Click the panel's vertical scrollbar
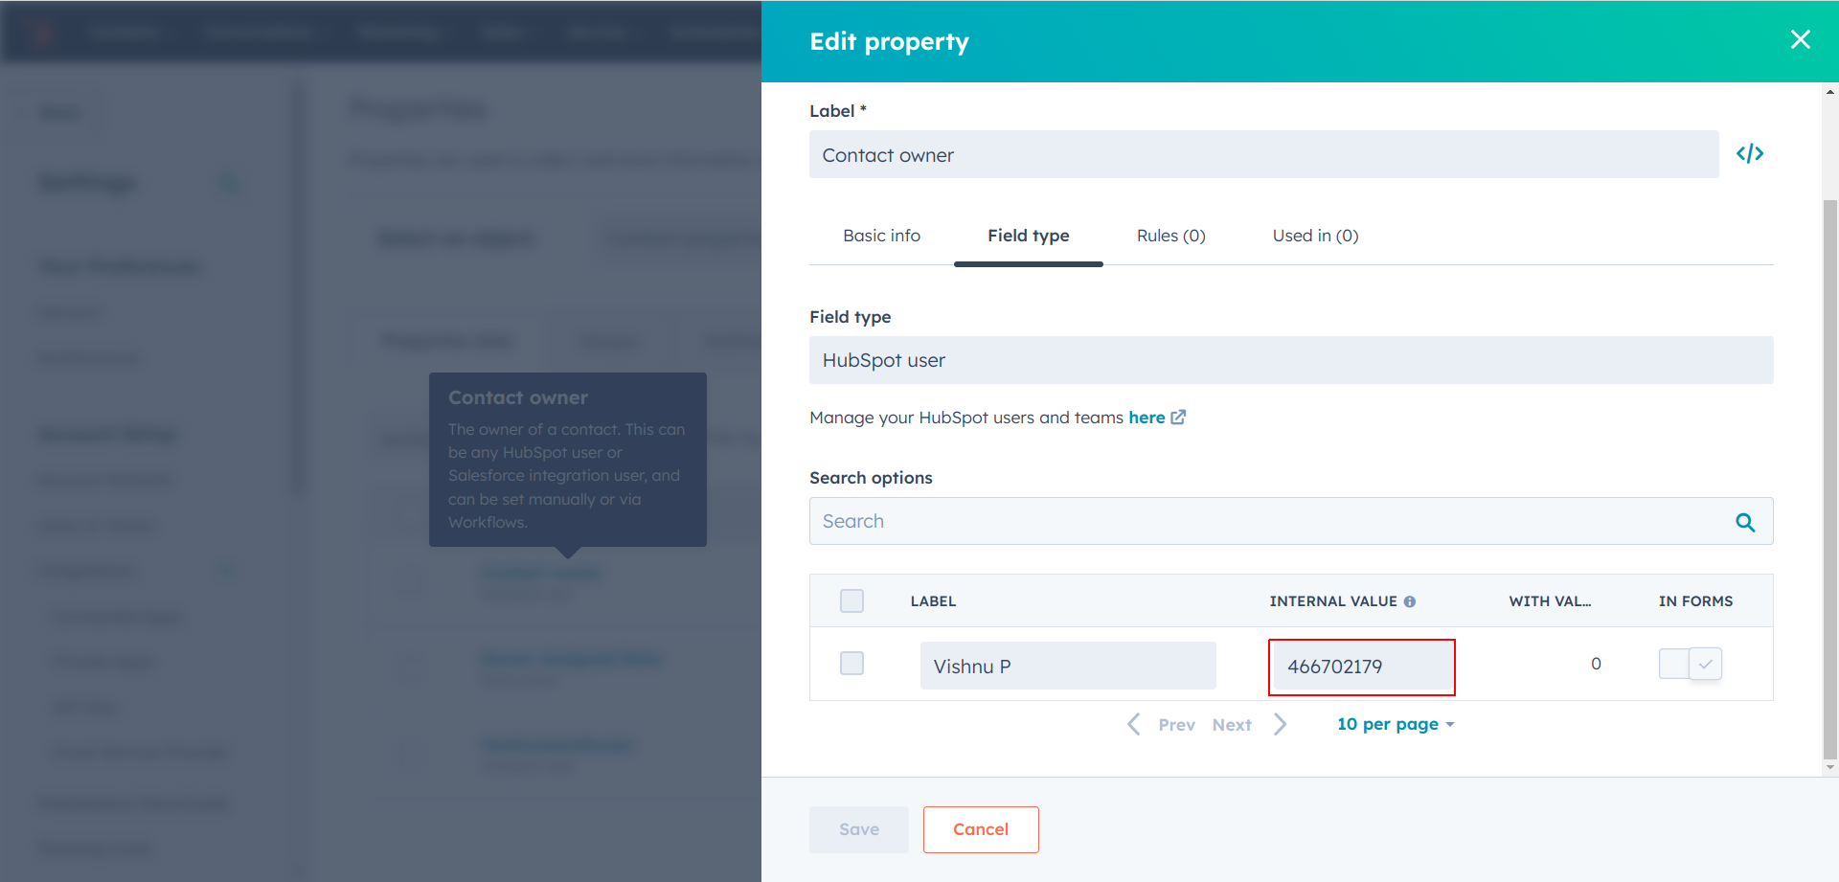1839x882 pixels. tap(1829, 479)
